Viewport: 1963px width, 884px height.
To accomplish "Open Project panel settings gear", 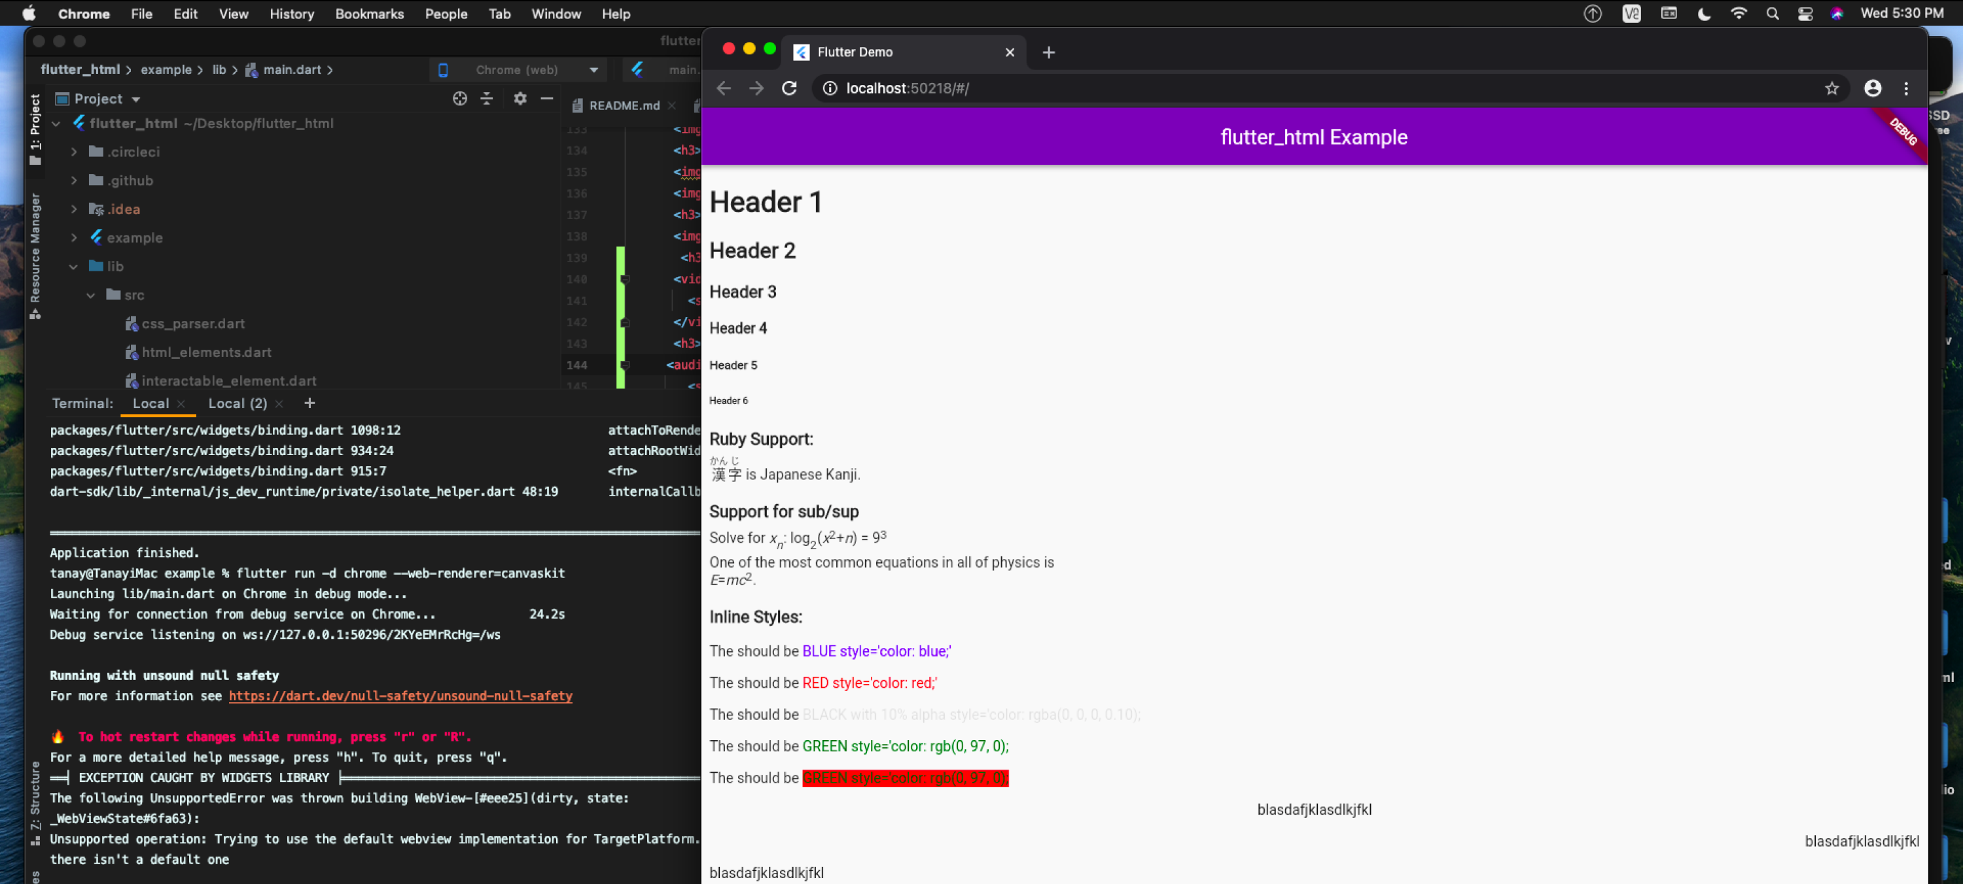I will click(x=520, y=98).
